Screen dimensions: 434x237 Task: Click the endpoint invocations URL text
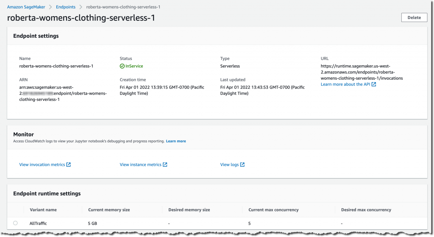click(362, 72)
